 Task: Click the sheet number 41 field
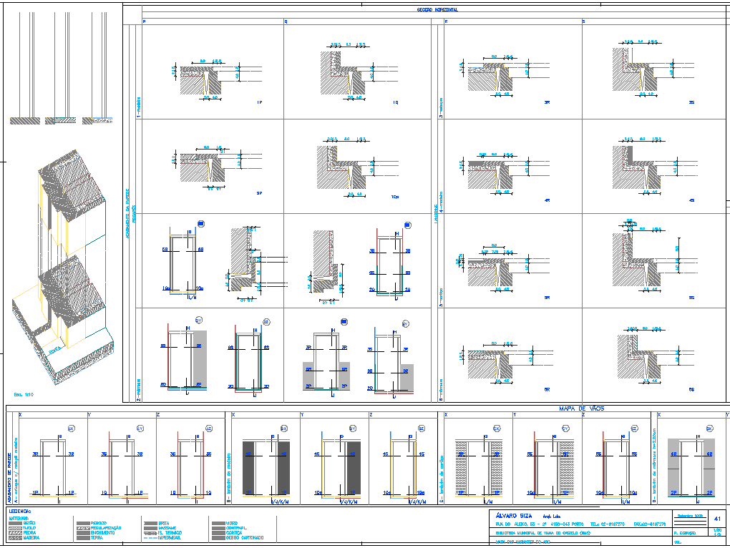click(718, 520)
